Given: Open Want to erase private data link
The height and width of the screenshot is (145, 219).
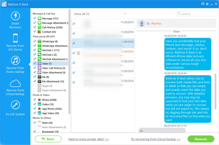Looking at the screenshot, I should point(89,139).
